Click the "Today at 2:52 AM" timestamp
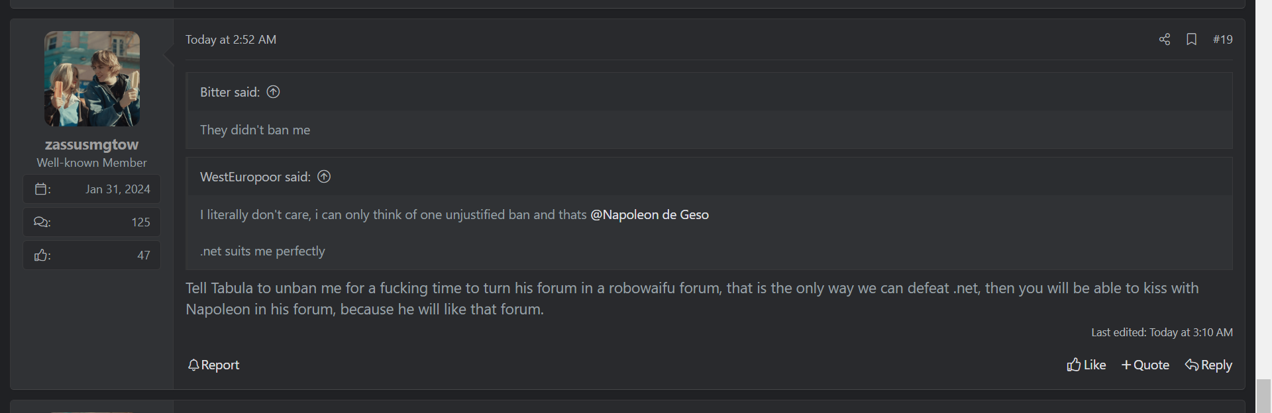1272x413 pixels. coord(231,40)
